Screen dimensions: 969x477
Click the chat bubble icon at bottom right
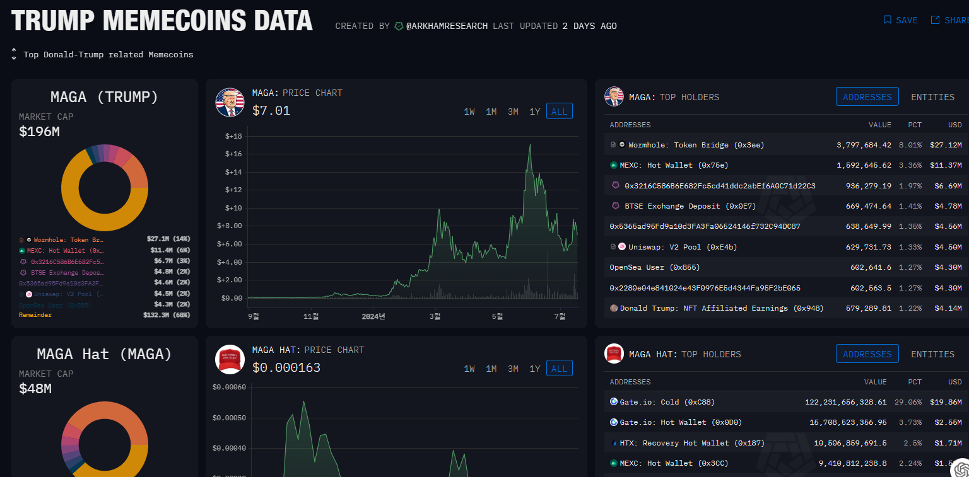click(x=961, y=469)
